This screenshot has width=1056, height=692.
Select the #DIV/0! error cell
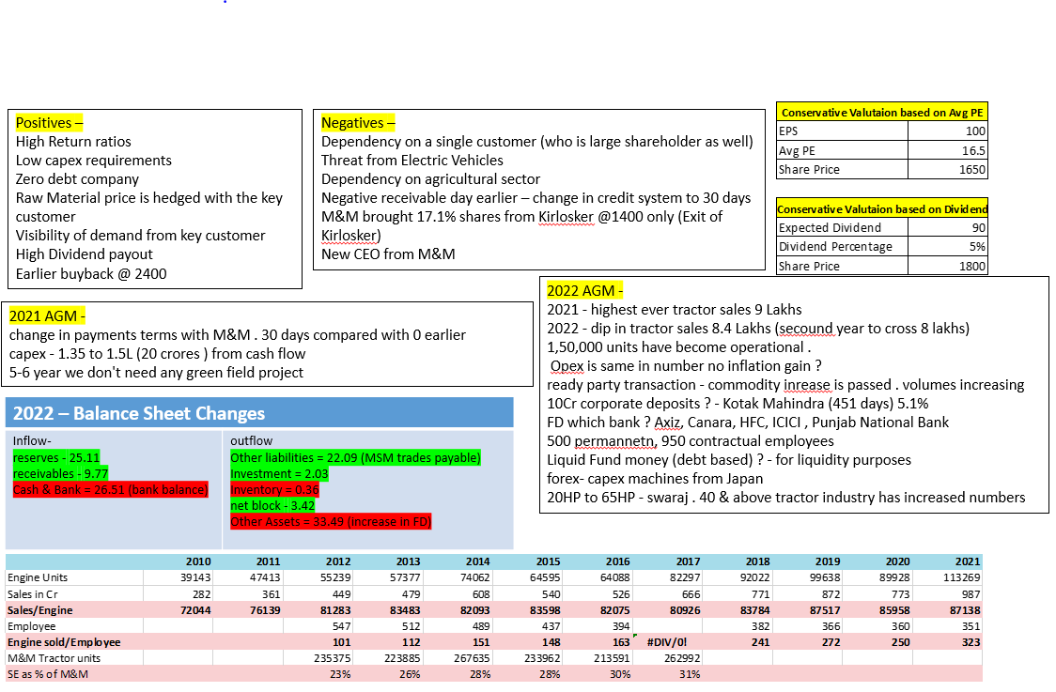(671, 642)
